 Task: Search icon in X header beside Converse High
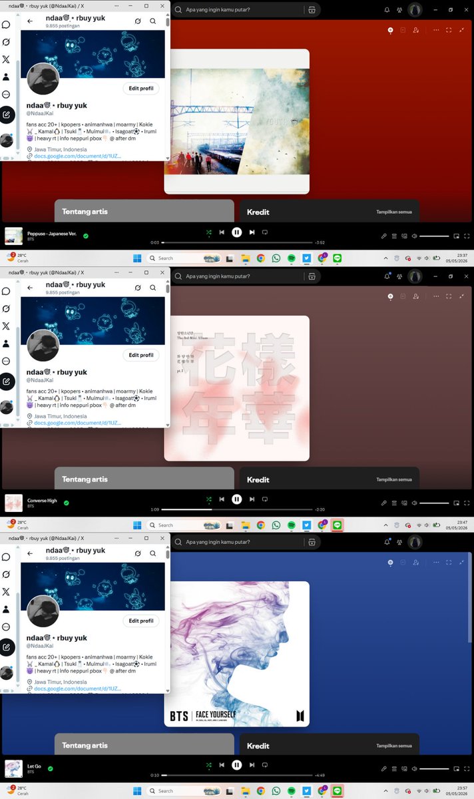153,288
